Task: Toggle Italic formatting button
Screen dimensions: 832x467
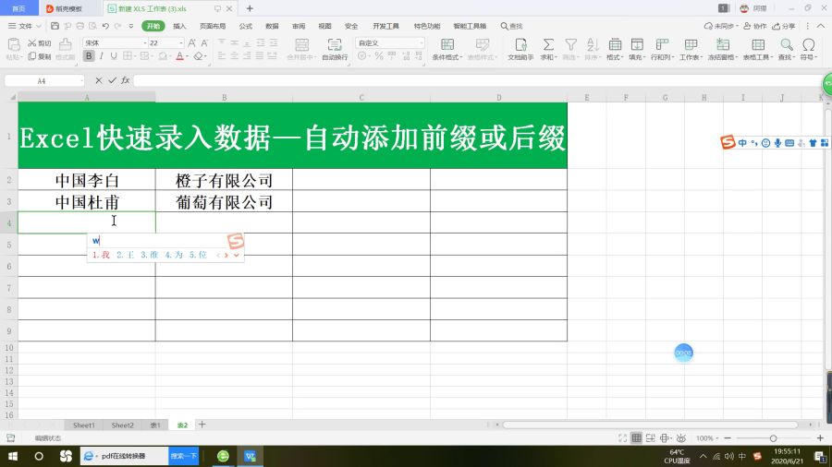Action: pyautogui.click(x=103, y=56)
